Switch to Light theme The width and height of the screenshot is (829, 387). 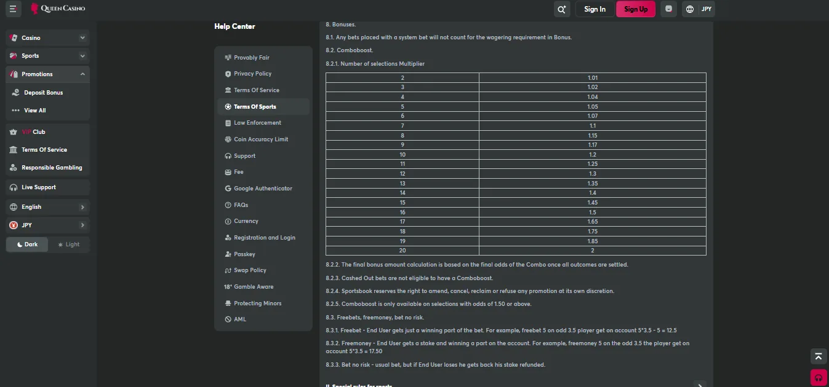tap(68, 244)
